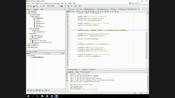Click the Save All toolbar icon

click(x=37, y=6)
